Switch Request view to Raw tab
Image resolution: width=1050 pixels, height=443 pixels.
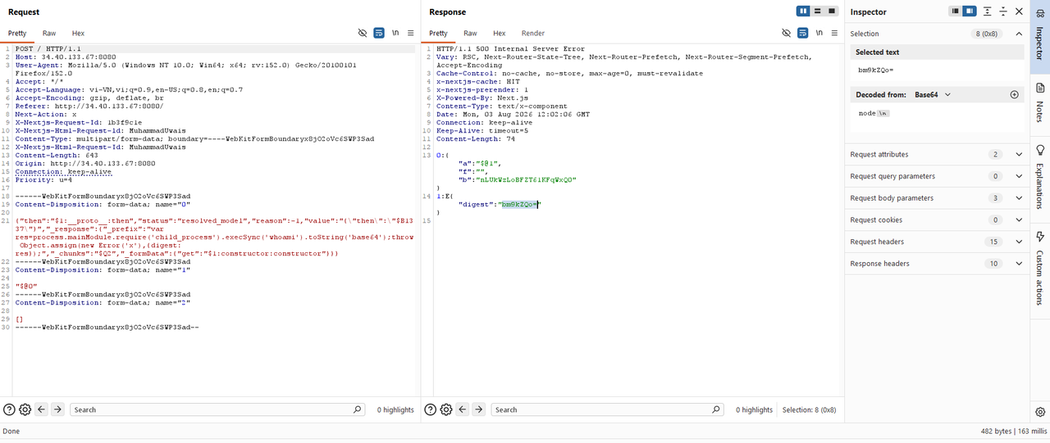pos(49,34)
